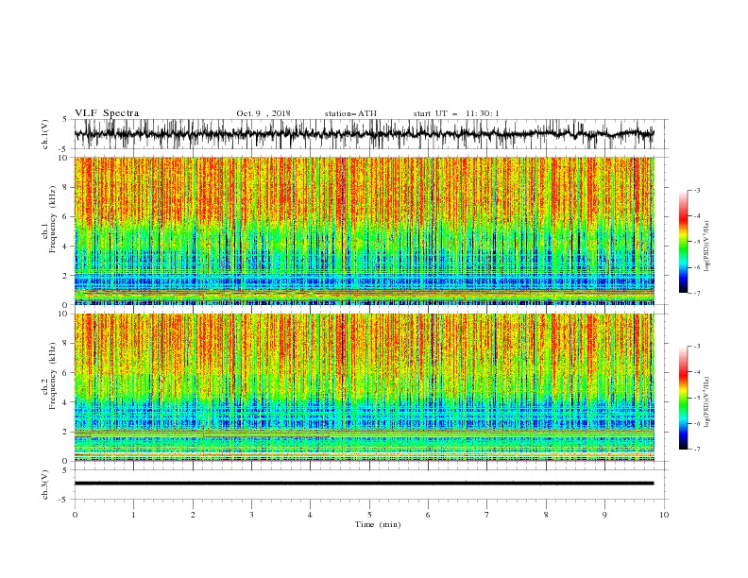
Task: Click time axis tick label "3"
Action: (x=251, y=515)
